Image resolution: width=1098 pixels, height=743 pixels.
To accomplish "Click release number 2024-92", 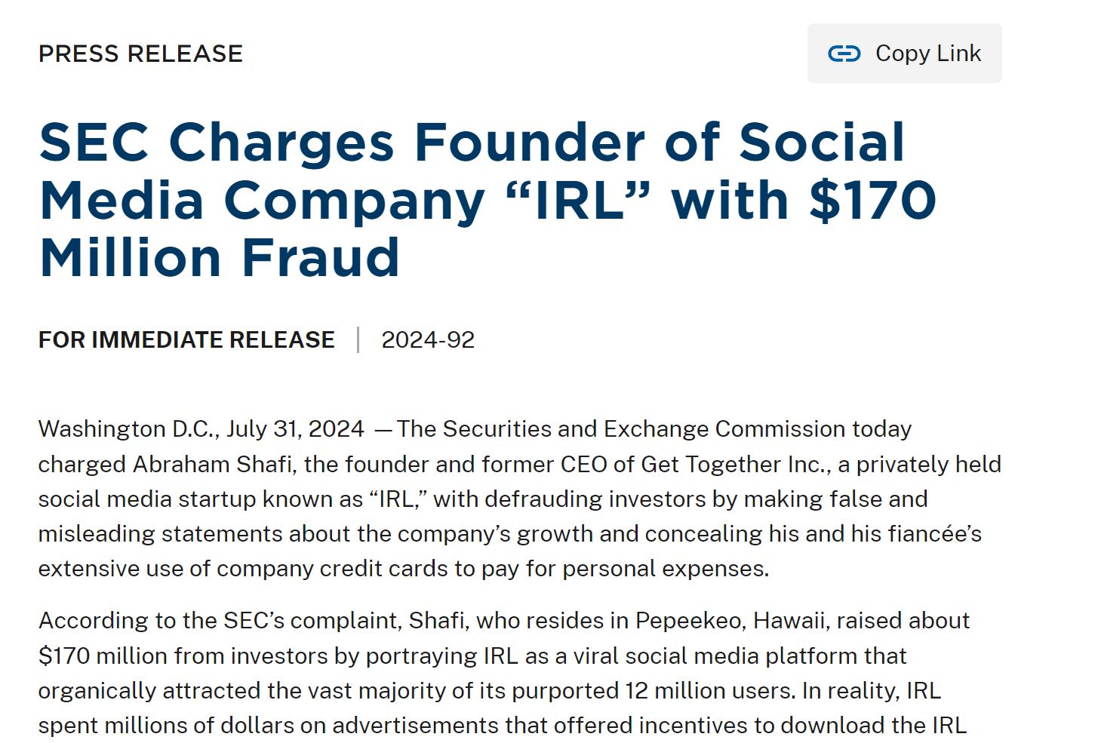I will (428, 340).
